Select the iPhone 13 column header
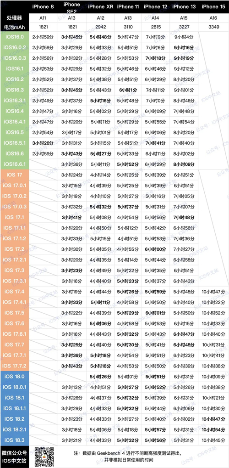 coord(184,6)
